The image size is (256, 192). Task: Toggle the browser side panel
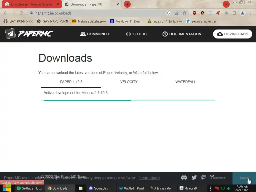(234, 13)
